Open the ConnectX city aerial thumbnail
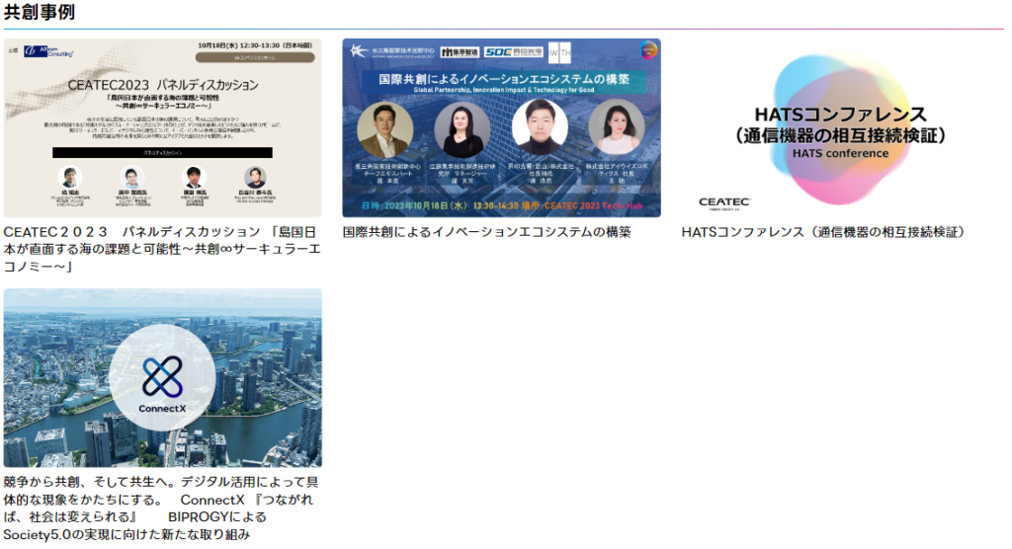 click(163, 377)
